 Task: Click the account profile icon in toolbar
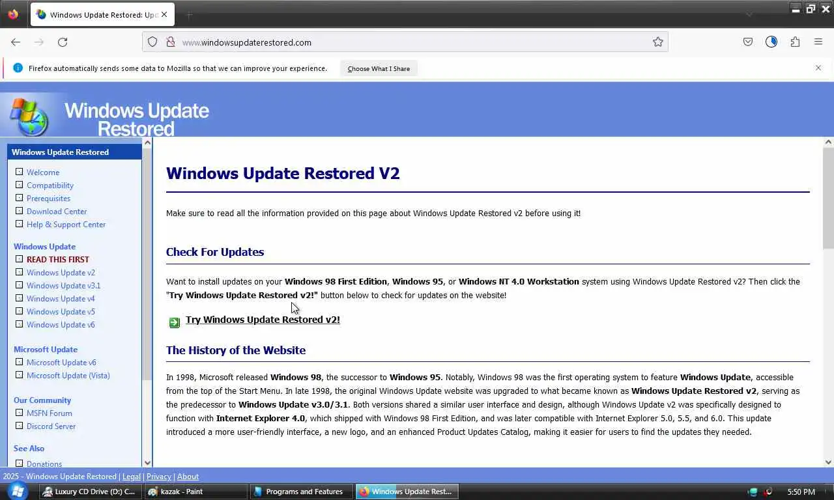[771, 42]
